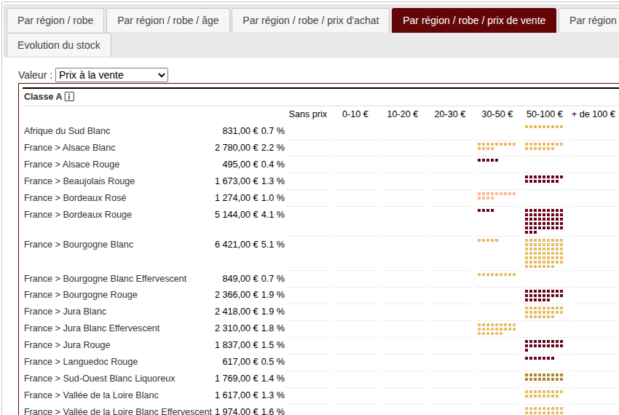This screenshot has width=619, height=415.
Task: Click the info icon beside Classe A
Action: point(69,97)
